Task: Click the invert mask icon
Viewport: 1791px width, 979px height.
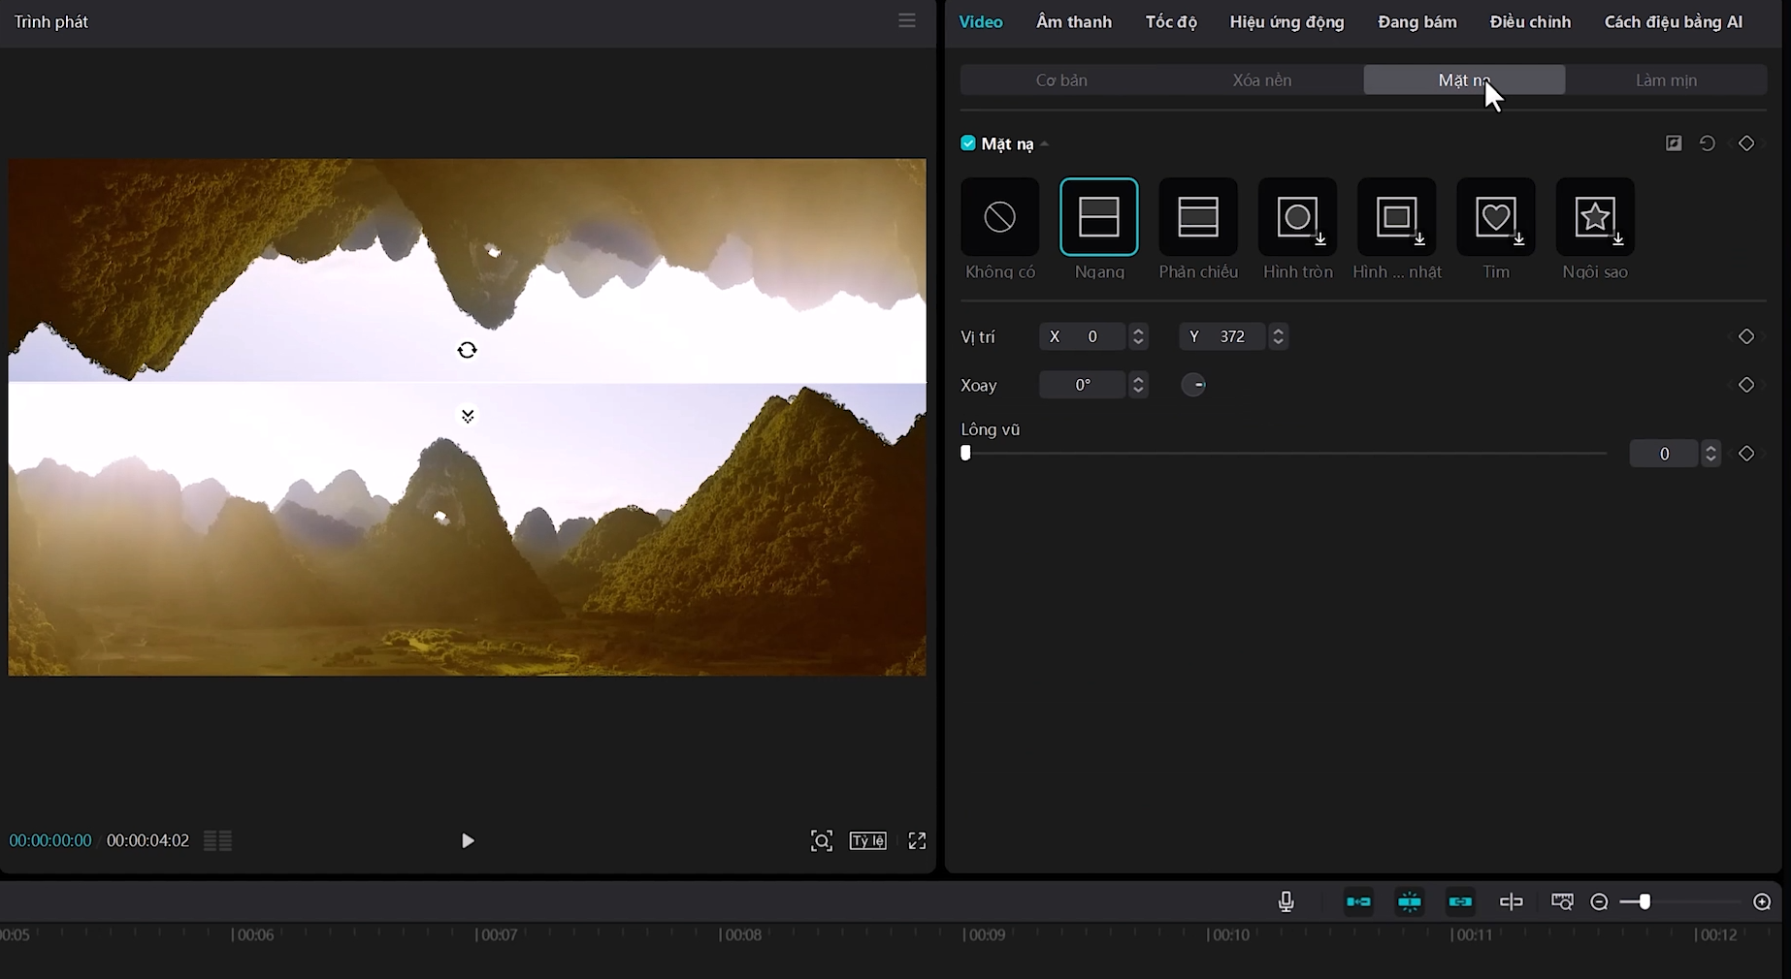Action: [x=1674, y=143]
